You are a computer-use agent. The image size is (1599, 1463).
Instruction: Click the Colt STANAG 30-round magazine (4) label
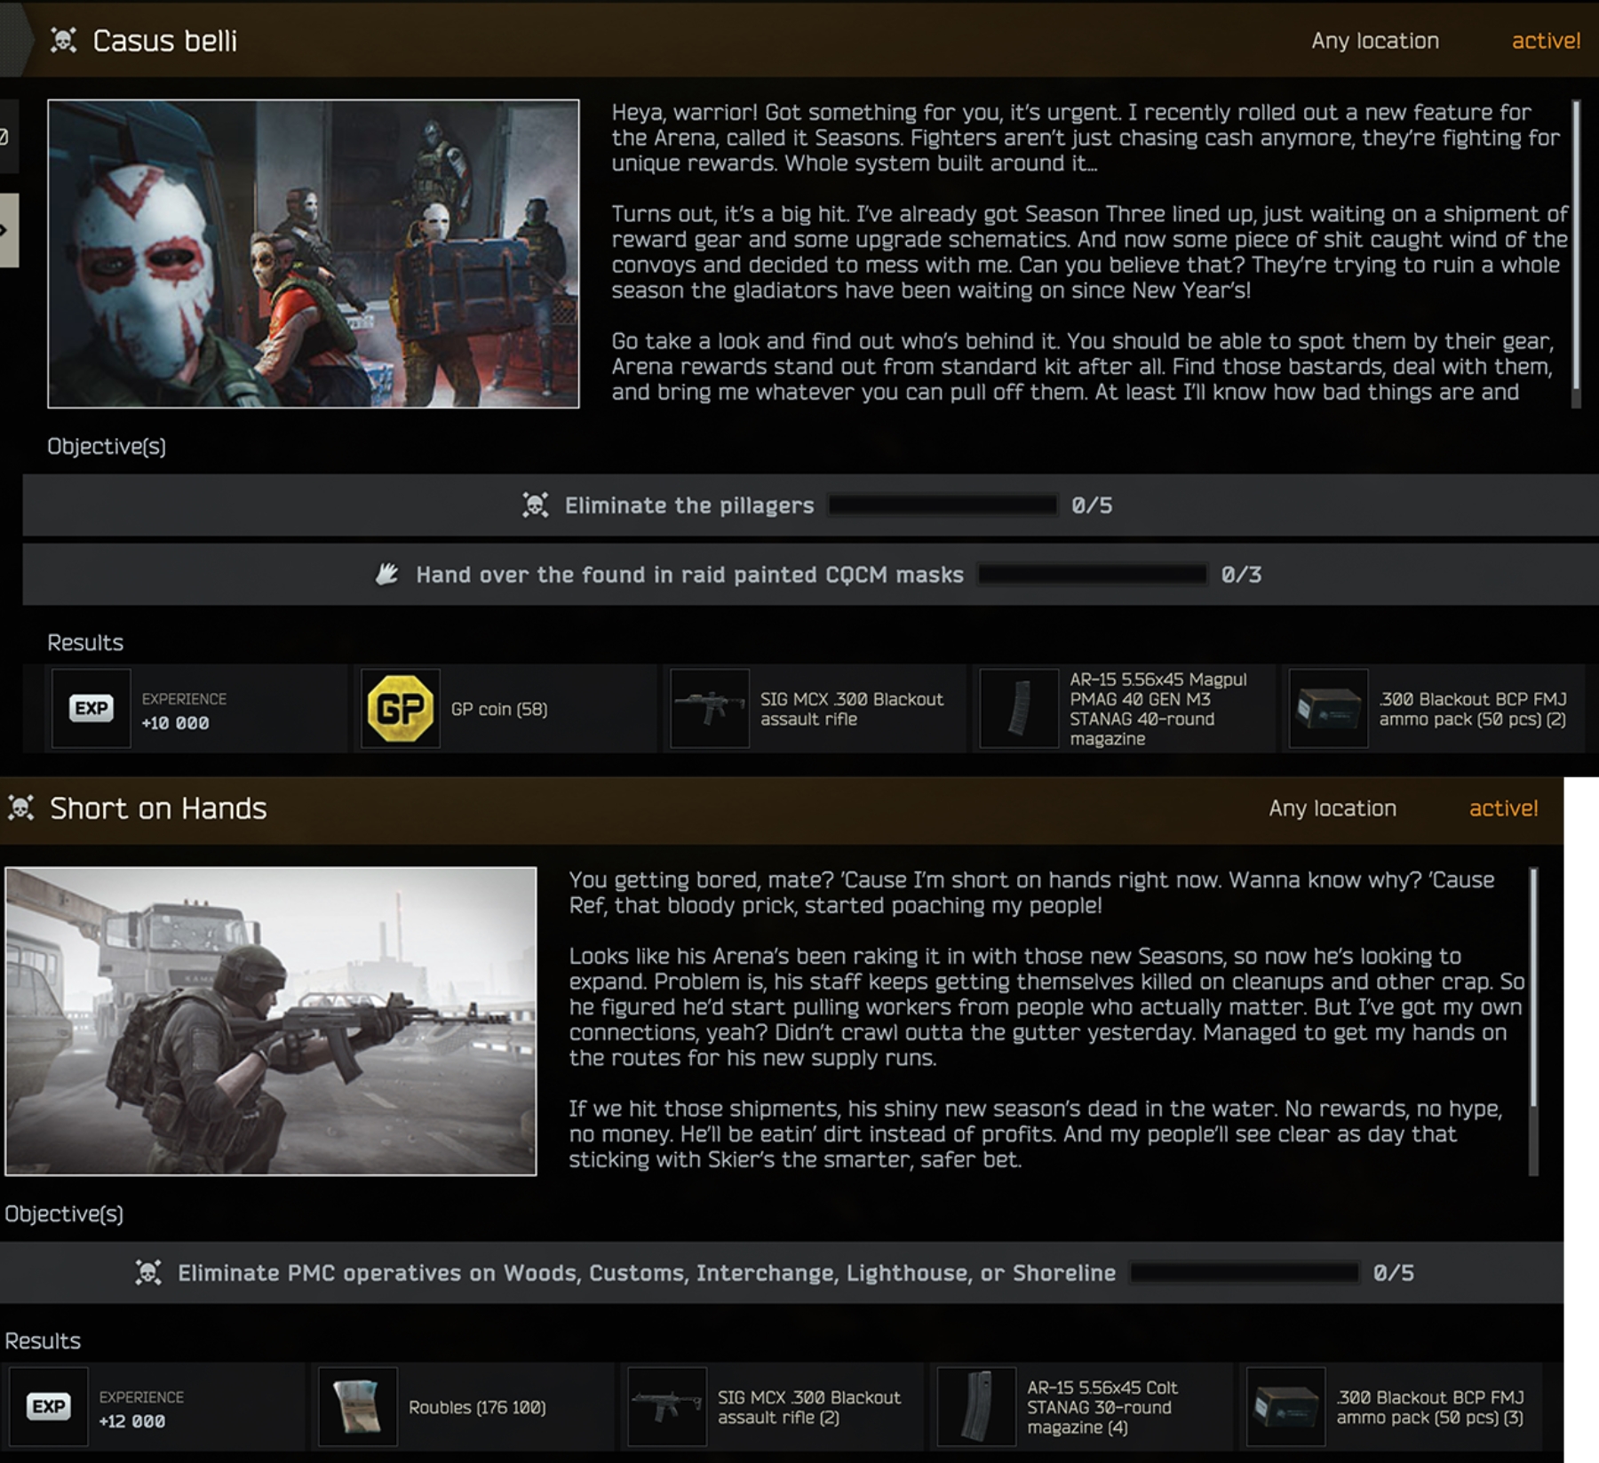1102,1407
